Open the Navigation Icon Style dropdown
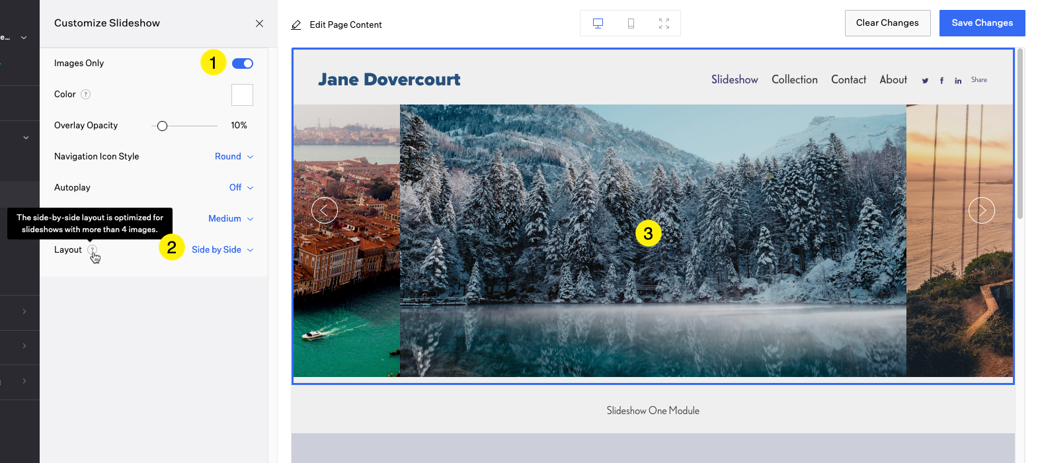1038x463 pixels. [x=233, y=157]
